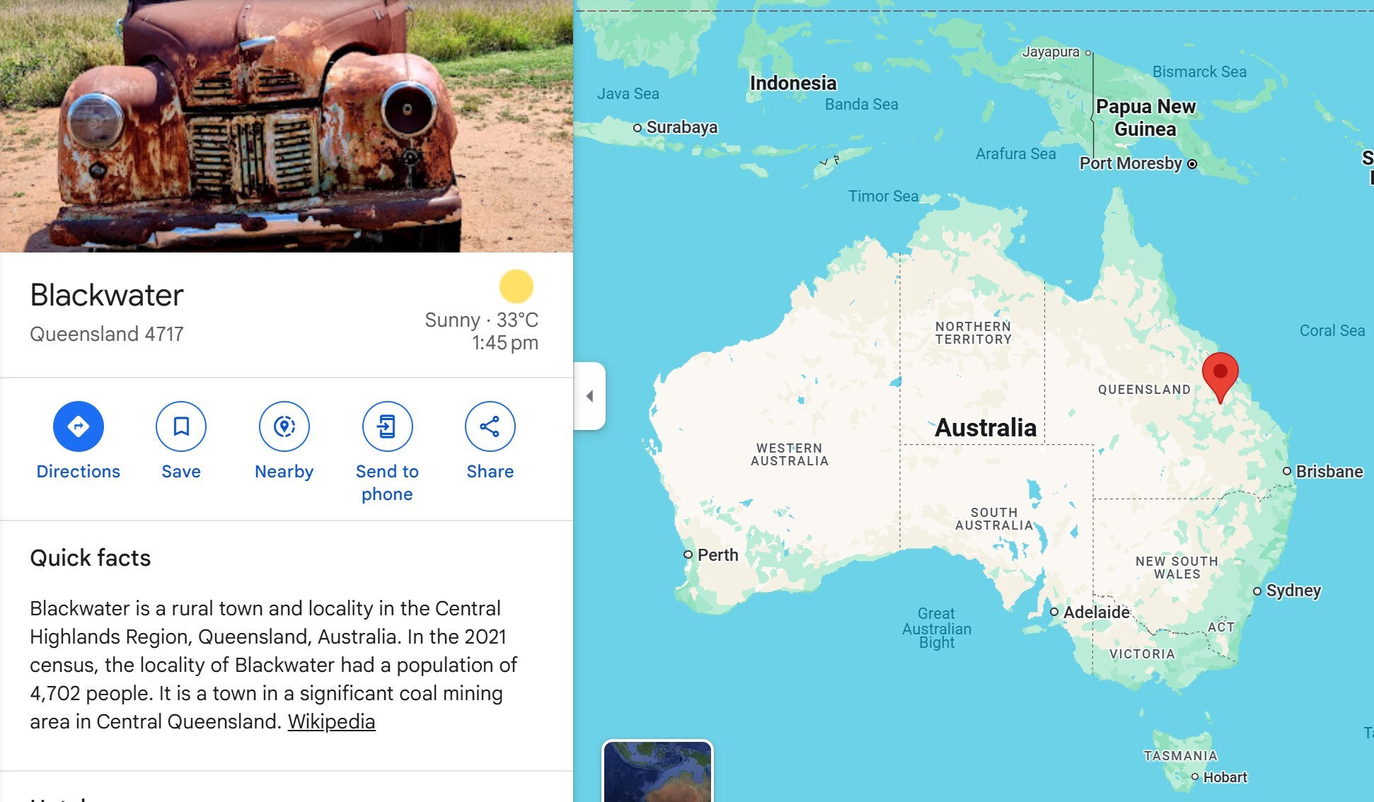Image resolution: width=1374 pixels, height=802 pixels.
Task: Click the Perth city marker
Action: click(x=688, y=554)
